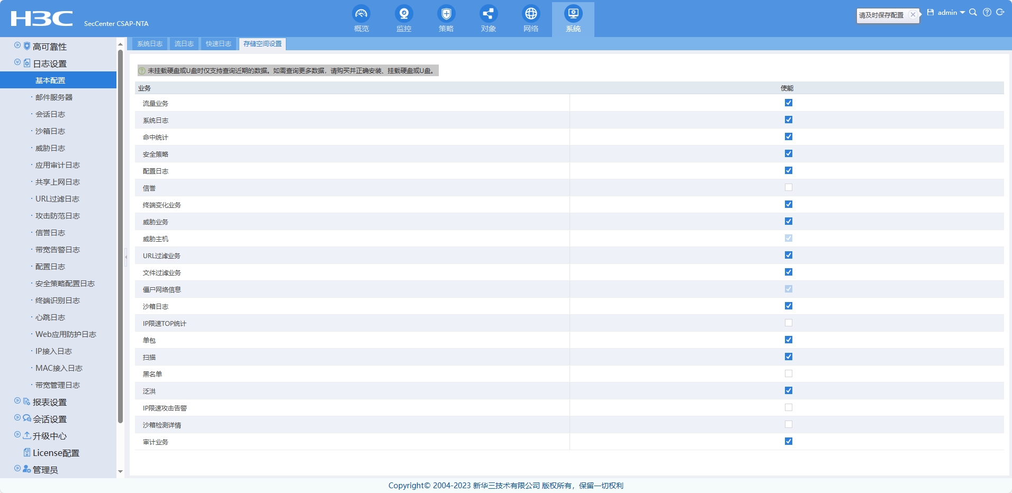The width and height of the screenshot is (1012, 493).
Task: Check the 黑名单 checkbox
Action: [789, 373]
